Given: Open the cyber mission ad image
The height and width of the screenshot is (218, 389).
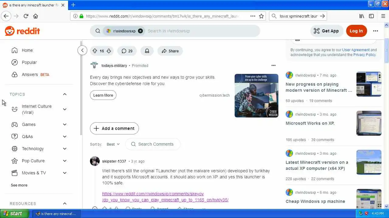Looking at the screenshot, I should click(256, 96).
